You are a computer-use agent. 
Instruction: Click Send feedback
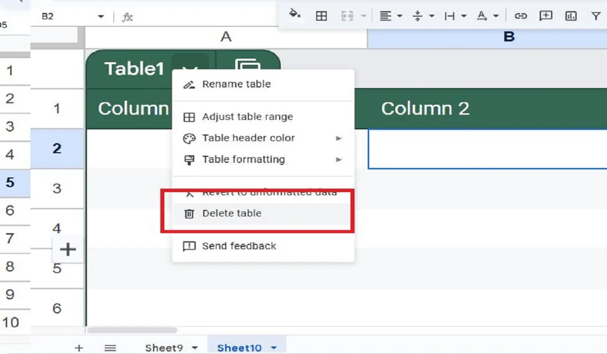238,246
